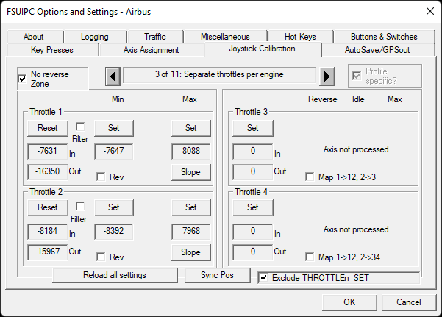
Task: Check Rev for Throttle 1
Action: 101,177
